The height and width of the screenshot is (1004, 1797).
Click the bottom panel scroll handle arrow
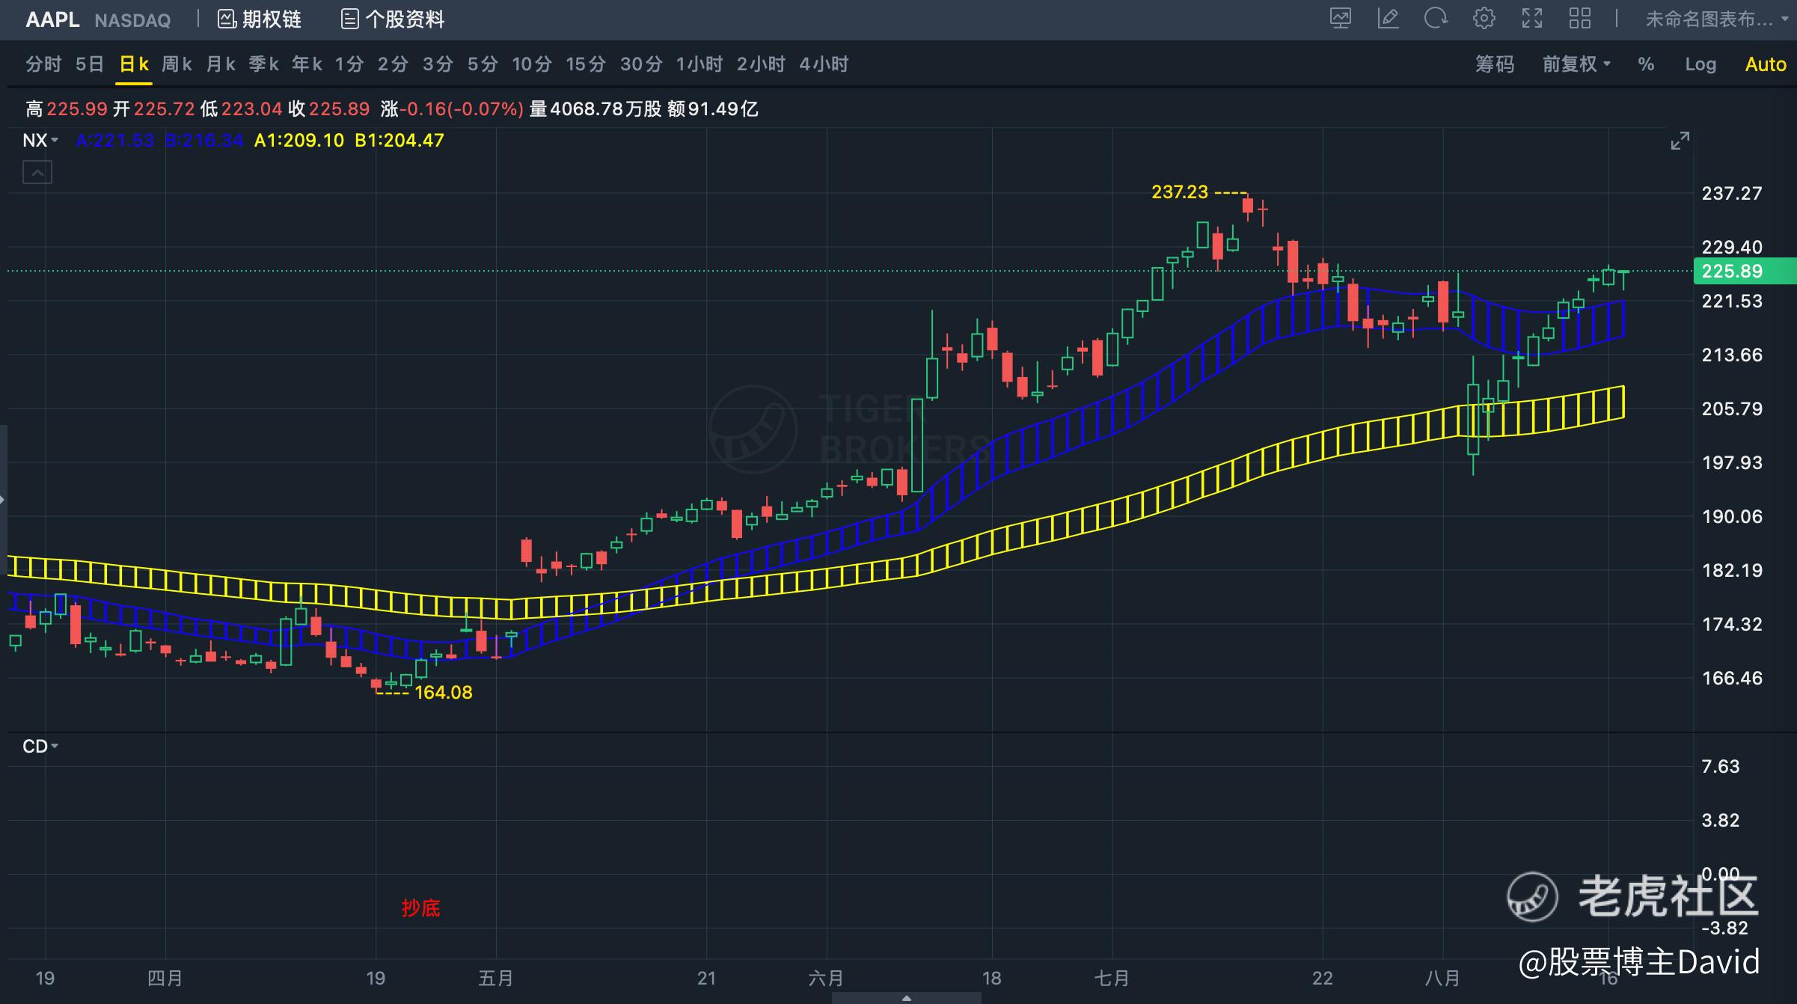tap(907, 998)
